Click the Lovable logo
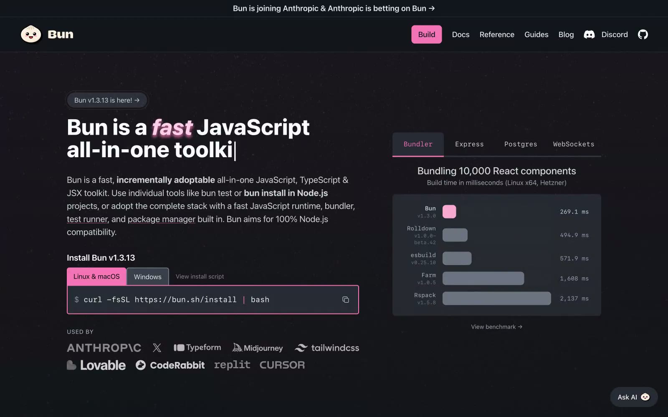 pyautogui.click(x=96, y=365)
